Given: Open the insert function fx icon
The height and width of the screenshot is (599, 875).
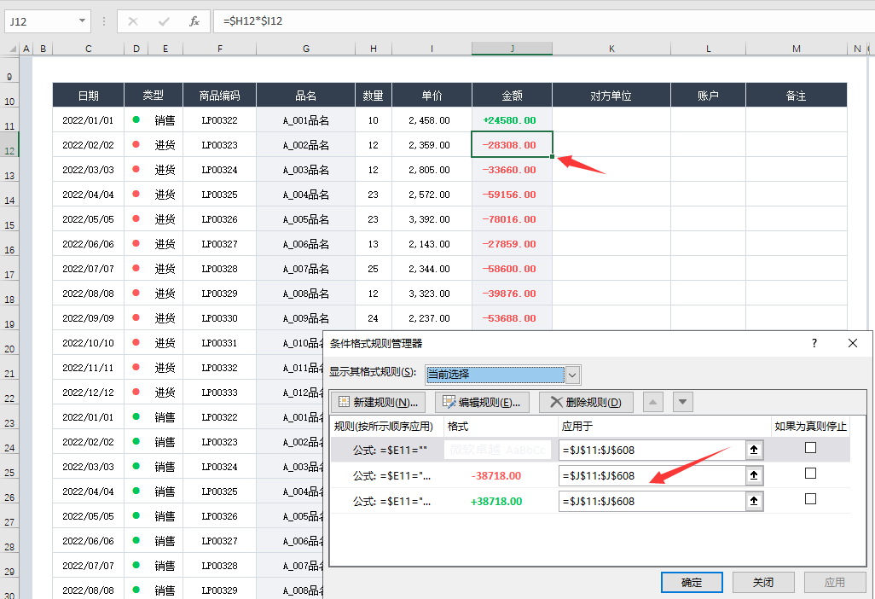Looking at the screenshot, I should click(194, 21).
